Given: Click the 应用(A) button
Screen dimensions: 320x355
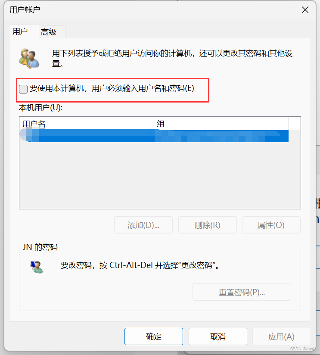Looking at the screenshot, I should point(281,336).
